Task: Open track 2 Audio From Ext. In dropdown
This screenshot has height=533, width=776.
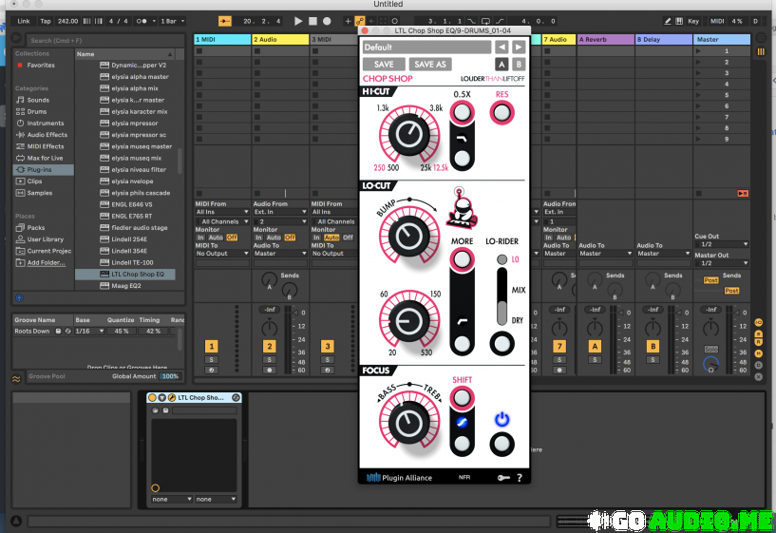Action: [280, 212]
